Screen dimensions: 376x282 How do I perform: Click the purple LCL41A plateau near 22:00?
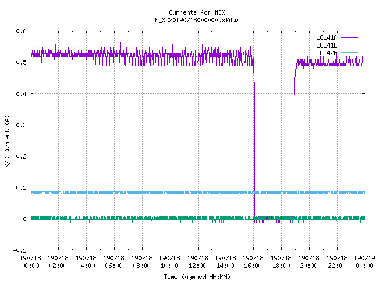337,63
